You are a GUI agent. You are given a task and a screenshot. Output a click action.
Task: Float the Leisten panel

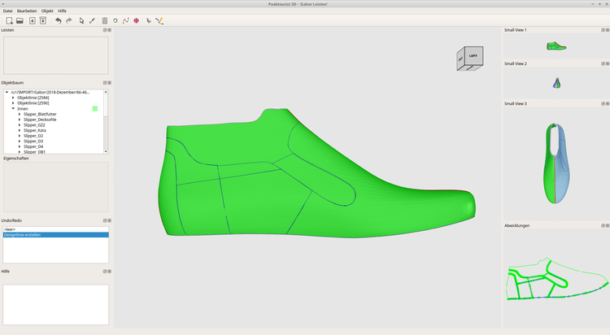coord(105,30)
